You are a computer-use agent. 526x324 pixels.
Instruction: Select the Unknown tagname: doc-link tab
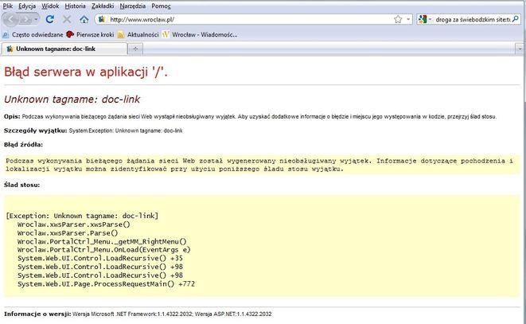point(64,49)
